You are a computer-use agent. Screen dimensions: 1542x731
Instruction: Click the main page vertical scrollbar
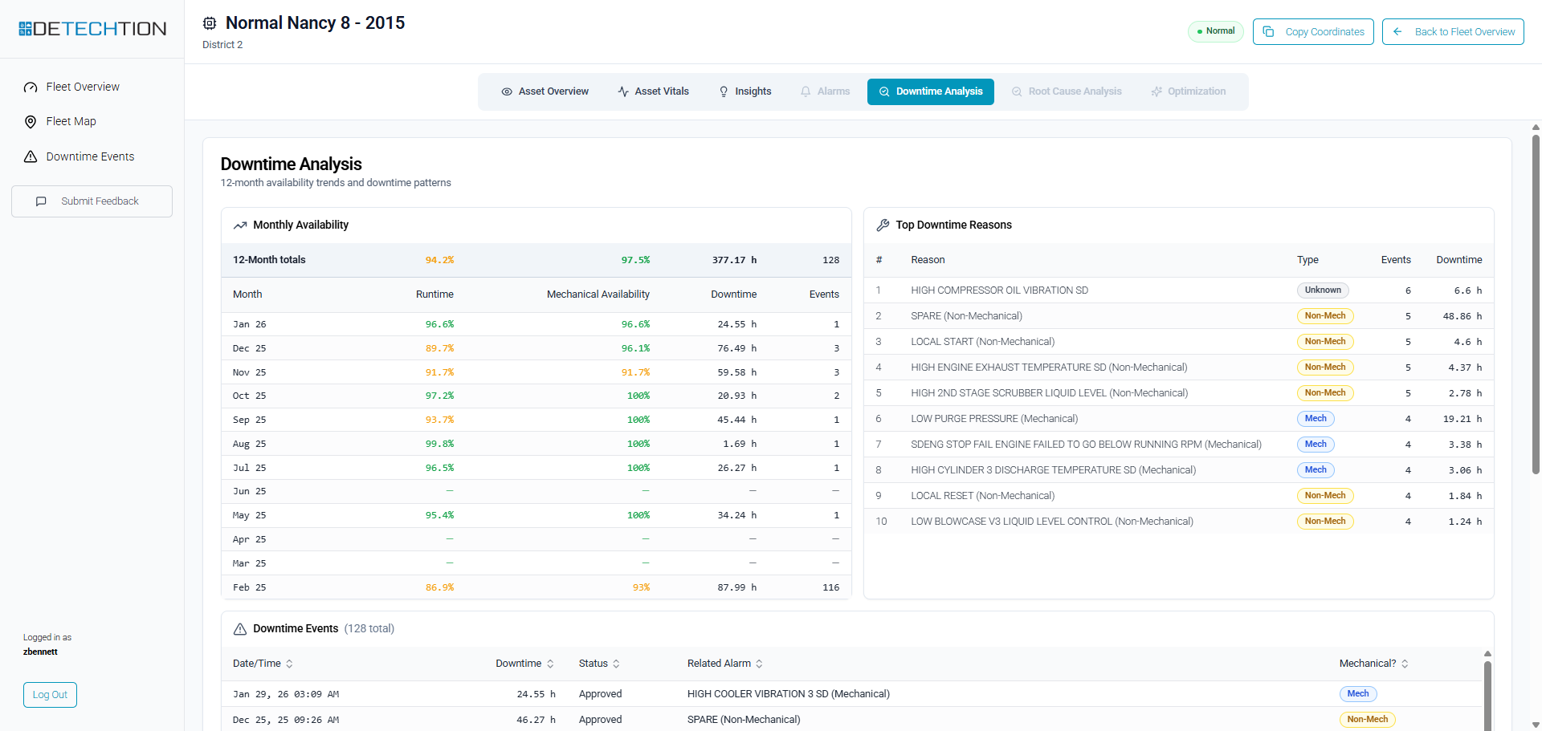point(1536,305)
